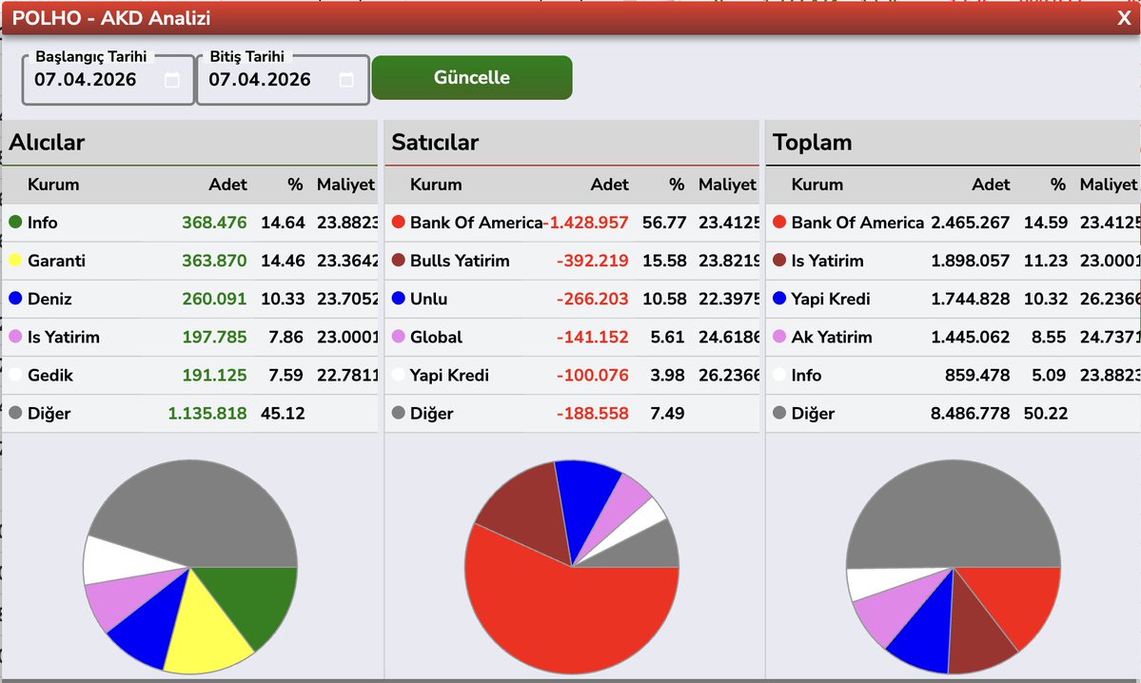Screen dimensions: 1141x683
Task: Click gray Diğer slice in Toplam pie
Action: pos(954,513)
